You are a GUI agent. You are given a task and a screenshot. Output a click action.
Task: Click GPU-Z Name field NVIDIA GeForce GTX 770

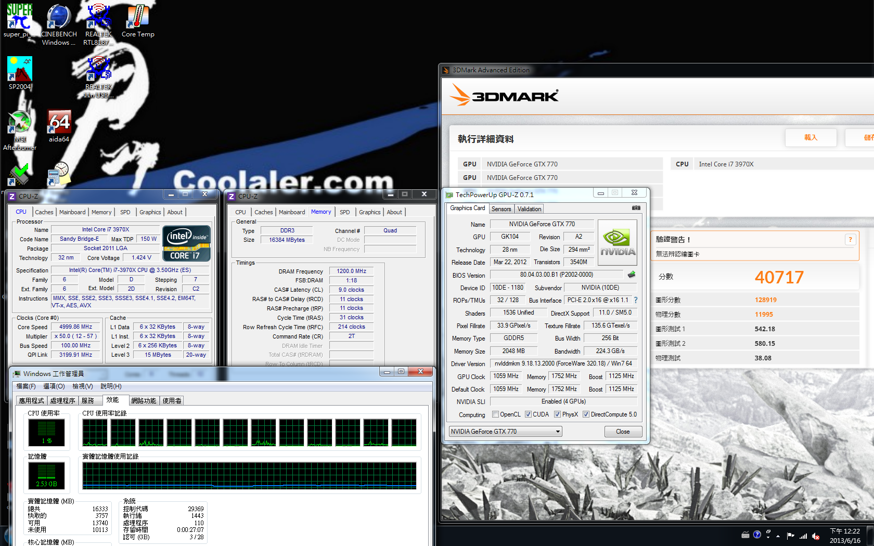point(542,224)
